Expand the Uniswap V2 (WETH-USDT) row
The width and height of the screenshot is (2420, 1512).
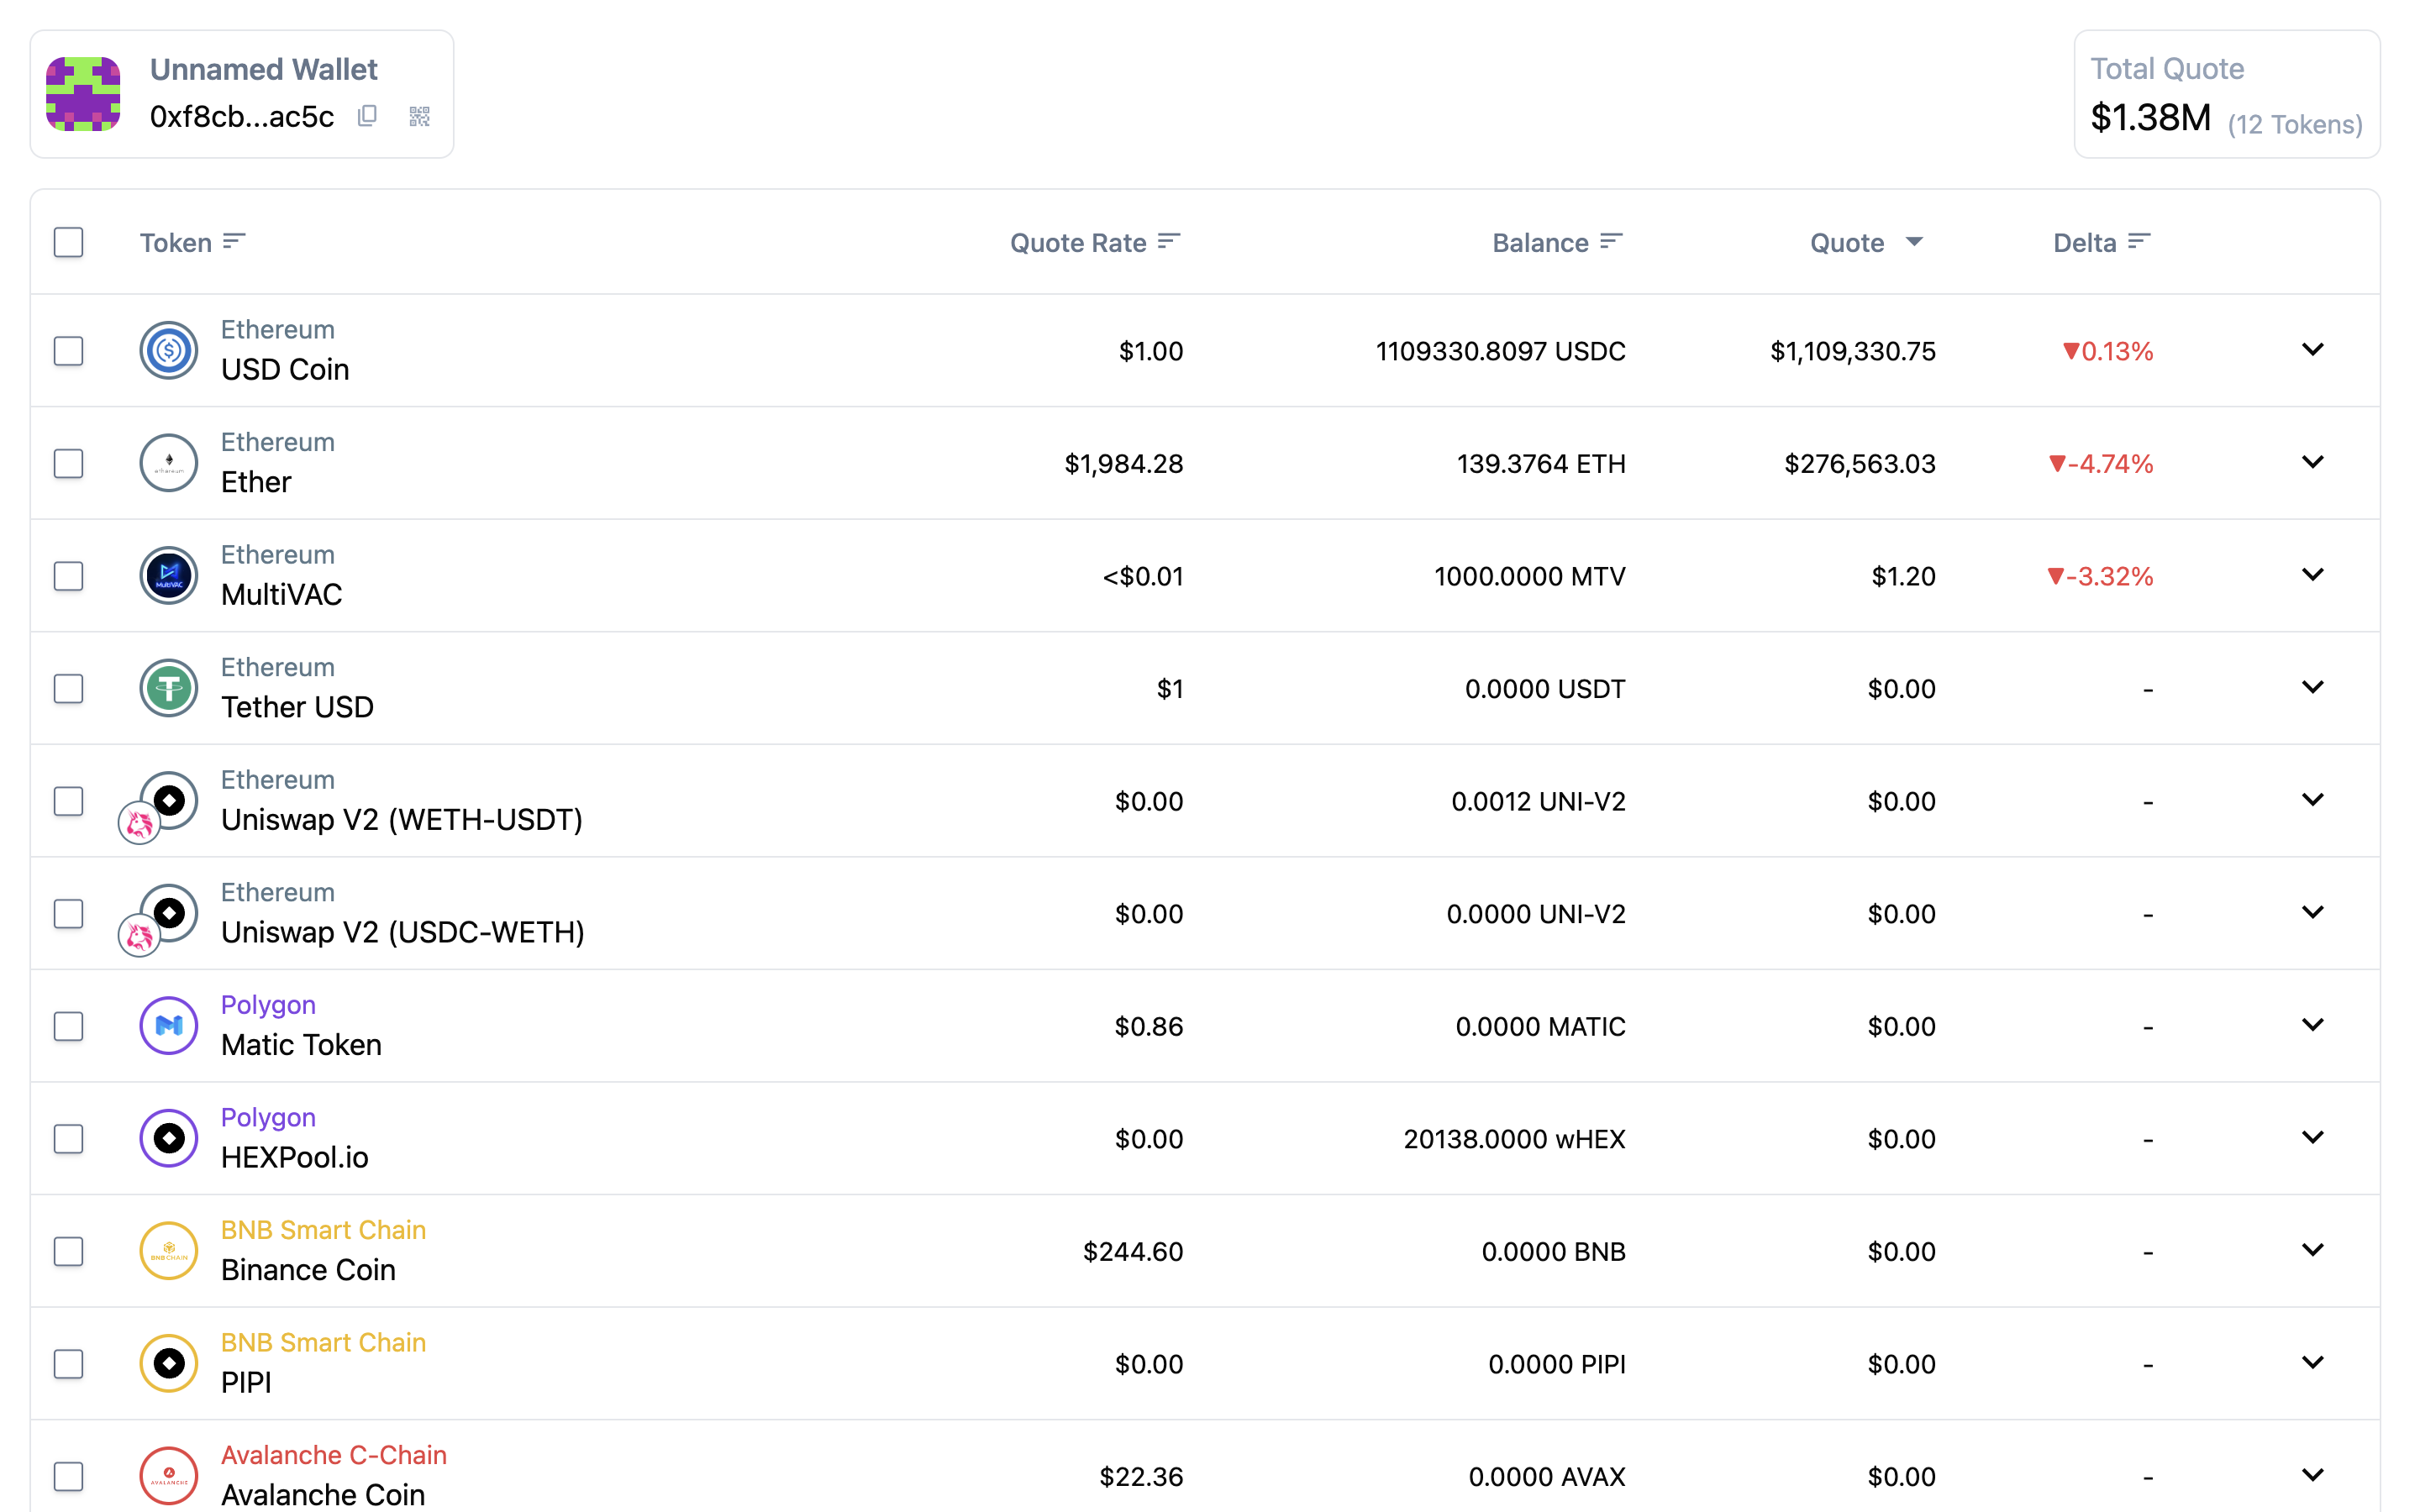pos(2312,800)
